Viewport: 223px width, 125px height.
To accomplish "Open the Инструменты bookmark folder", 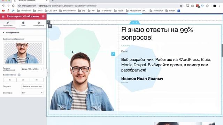I will [x=67, y=11].
